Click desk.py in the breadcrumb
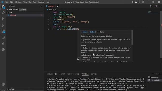 [x=51, y=10]
